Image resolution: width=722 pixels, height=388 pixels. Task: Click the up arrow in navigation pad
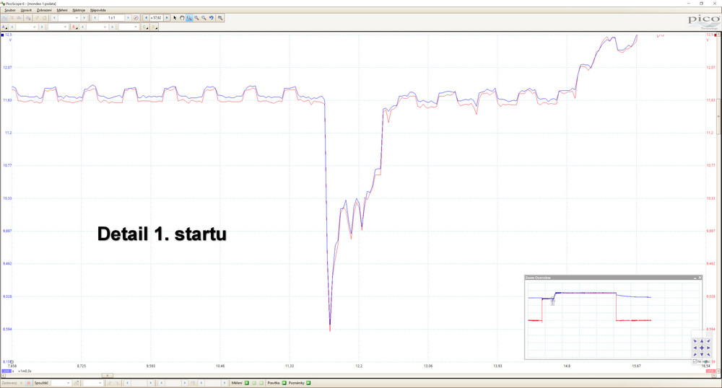(x=702, y=341)
